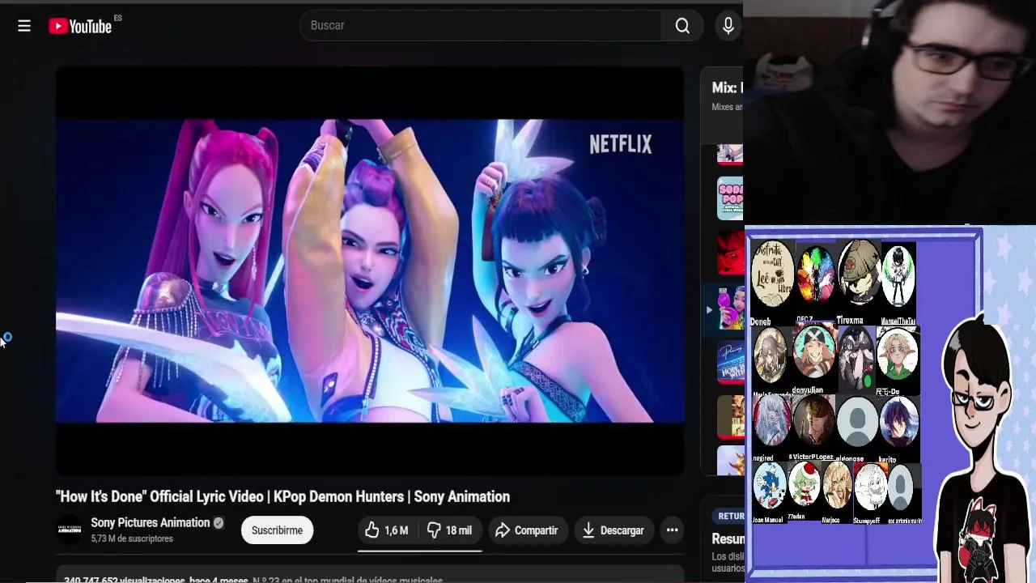Click the donyuljan avatar in overlay

click(813, 352)
